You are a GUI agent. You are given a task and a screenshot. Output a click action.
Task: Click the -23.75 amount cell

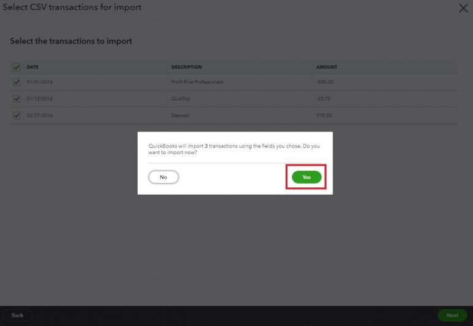click(324, 98)
